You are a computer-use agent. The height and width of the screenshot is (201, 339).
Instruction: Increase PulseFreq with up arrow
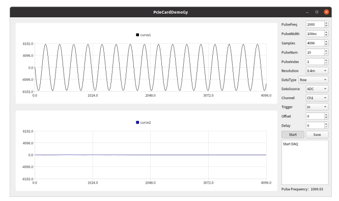click(326, 23)
